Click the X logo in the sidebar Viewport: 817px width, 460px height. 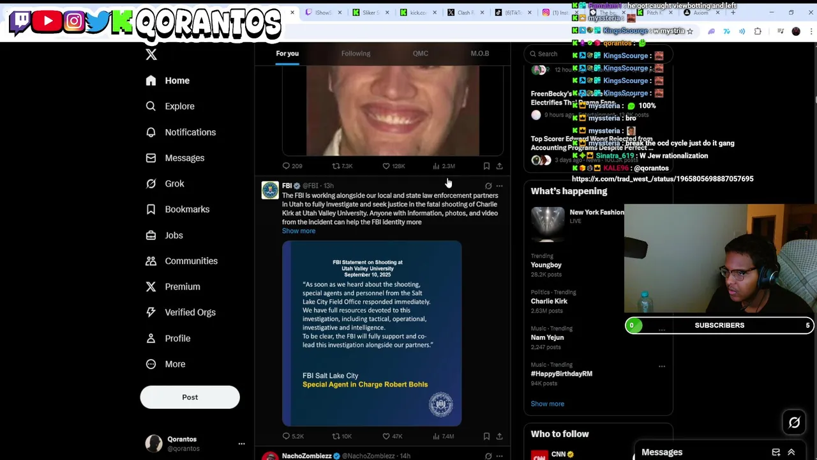point(151,54)
